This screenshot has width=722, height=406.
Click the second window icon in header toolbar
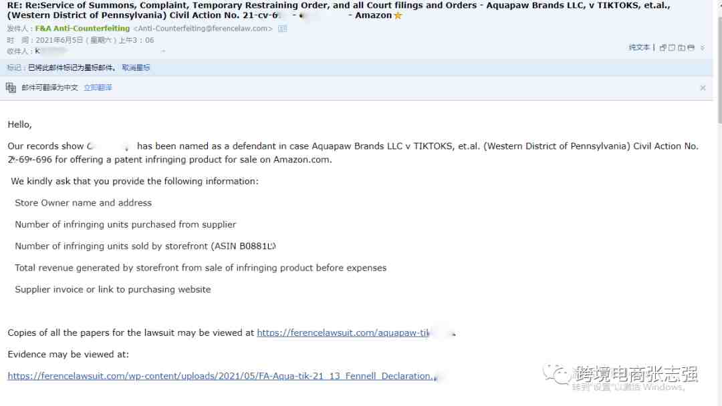pos(672,47)
